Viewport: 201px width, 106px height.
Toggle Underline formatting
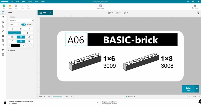21,29
